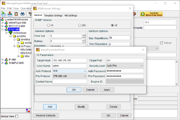Image resolution: width=180 pixels, height=120 pixels.
Task: Click the IANAifType-MIB module icon
Action: (6, 23)
